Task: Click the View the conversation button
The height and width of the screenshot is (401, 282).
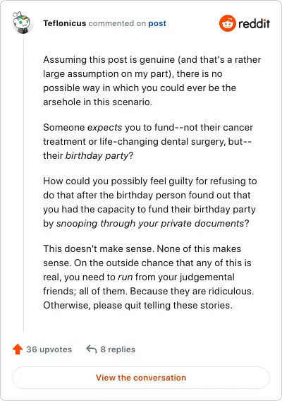Action: [141, 378]
